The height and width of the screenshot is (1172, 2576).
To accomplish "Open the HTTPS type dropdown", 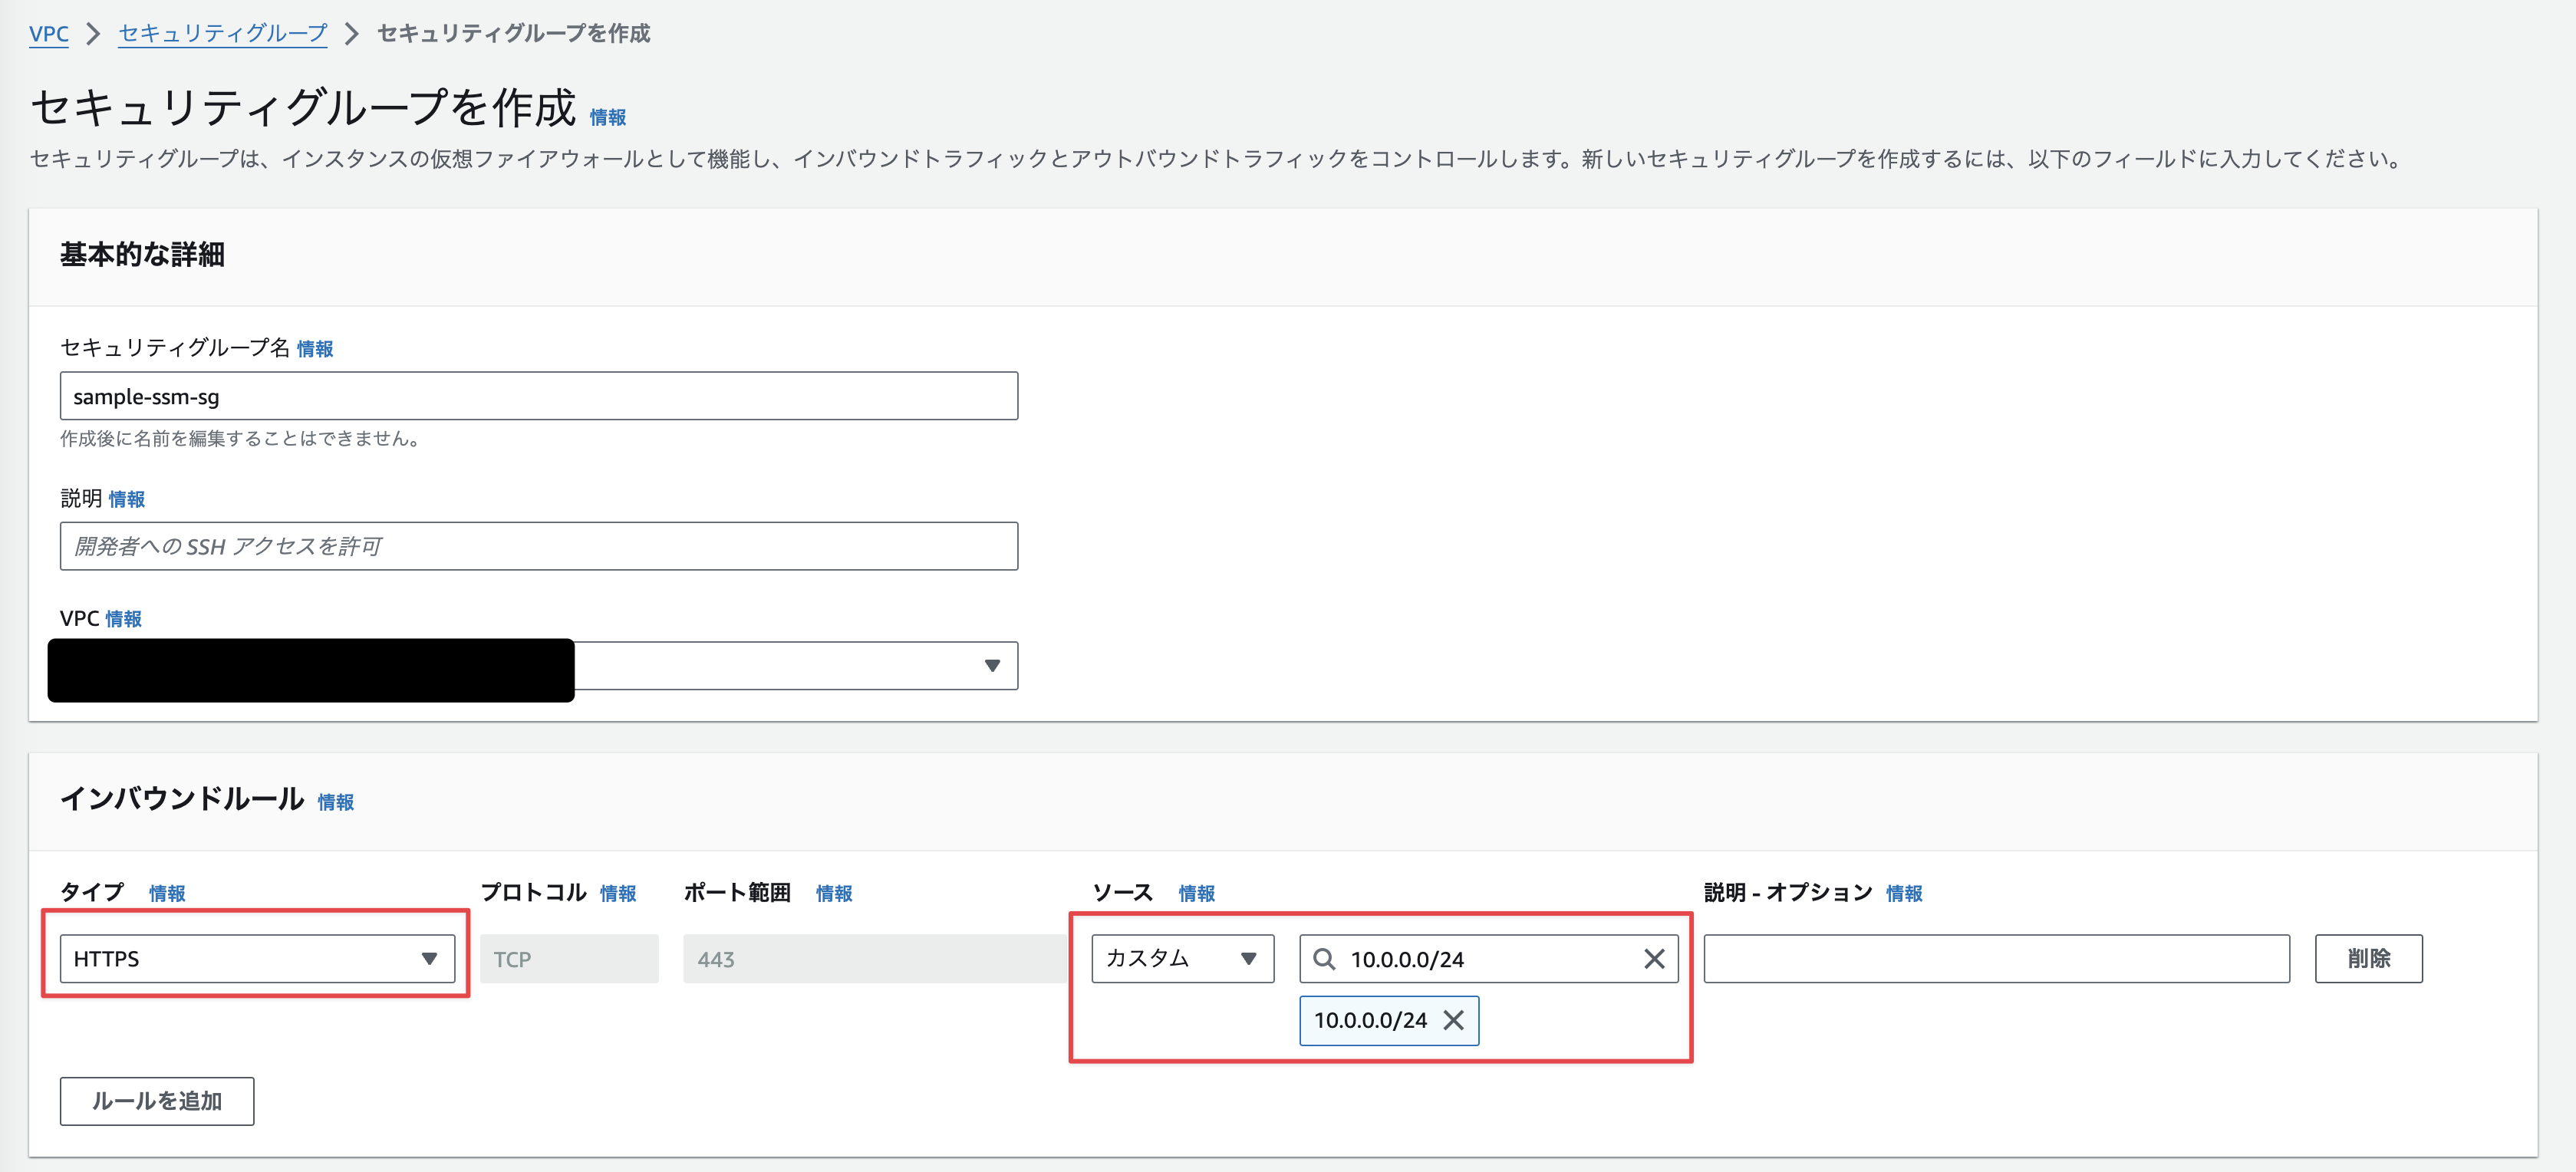I will point(257,959).
